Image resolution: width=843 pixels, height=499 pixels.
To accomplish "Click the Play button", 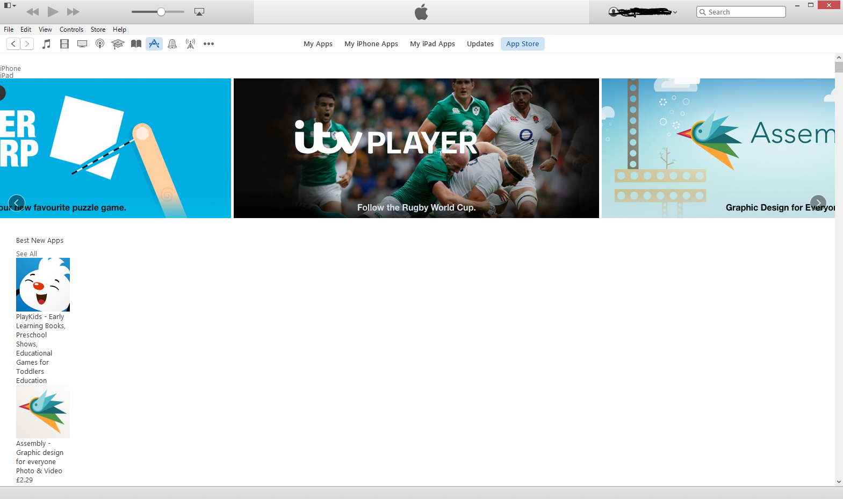I will click(53, 11).
